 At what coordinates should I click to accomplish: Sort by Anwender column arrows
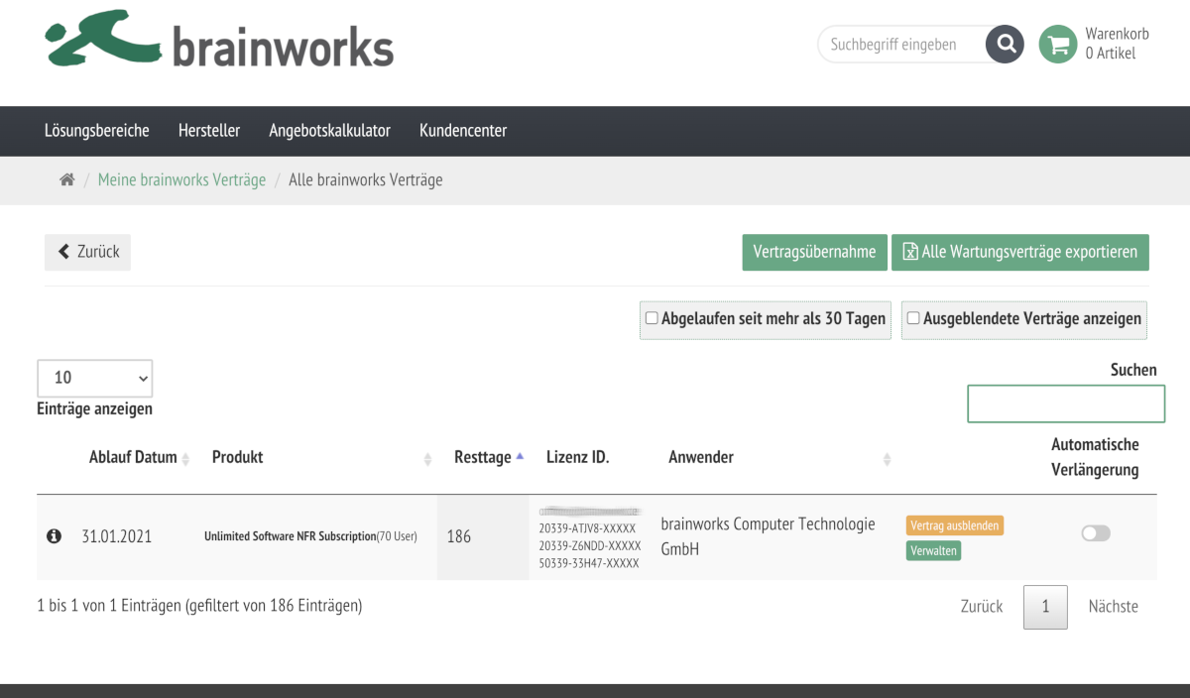[x=888, y=459]
